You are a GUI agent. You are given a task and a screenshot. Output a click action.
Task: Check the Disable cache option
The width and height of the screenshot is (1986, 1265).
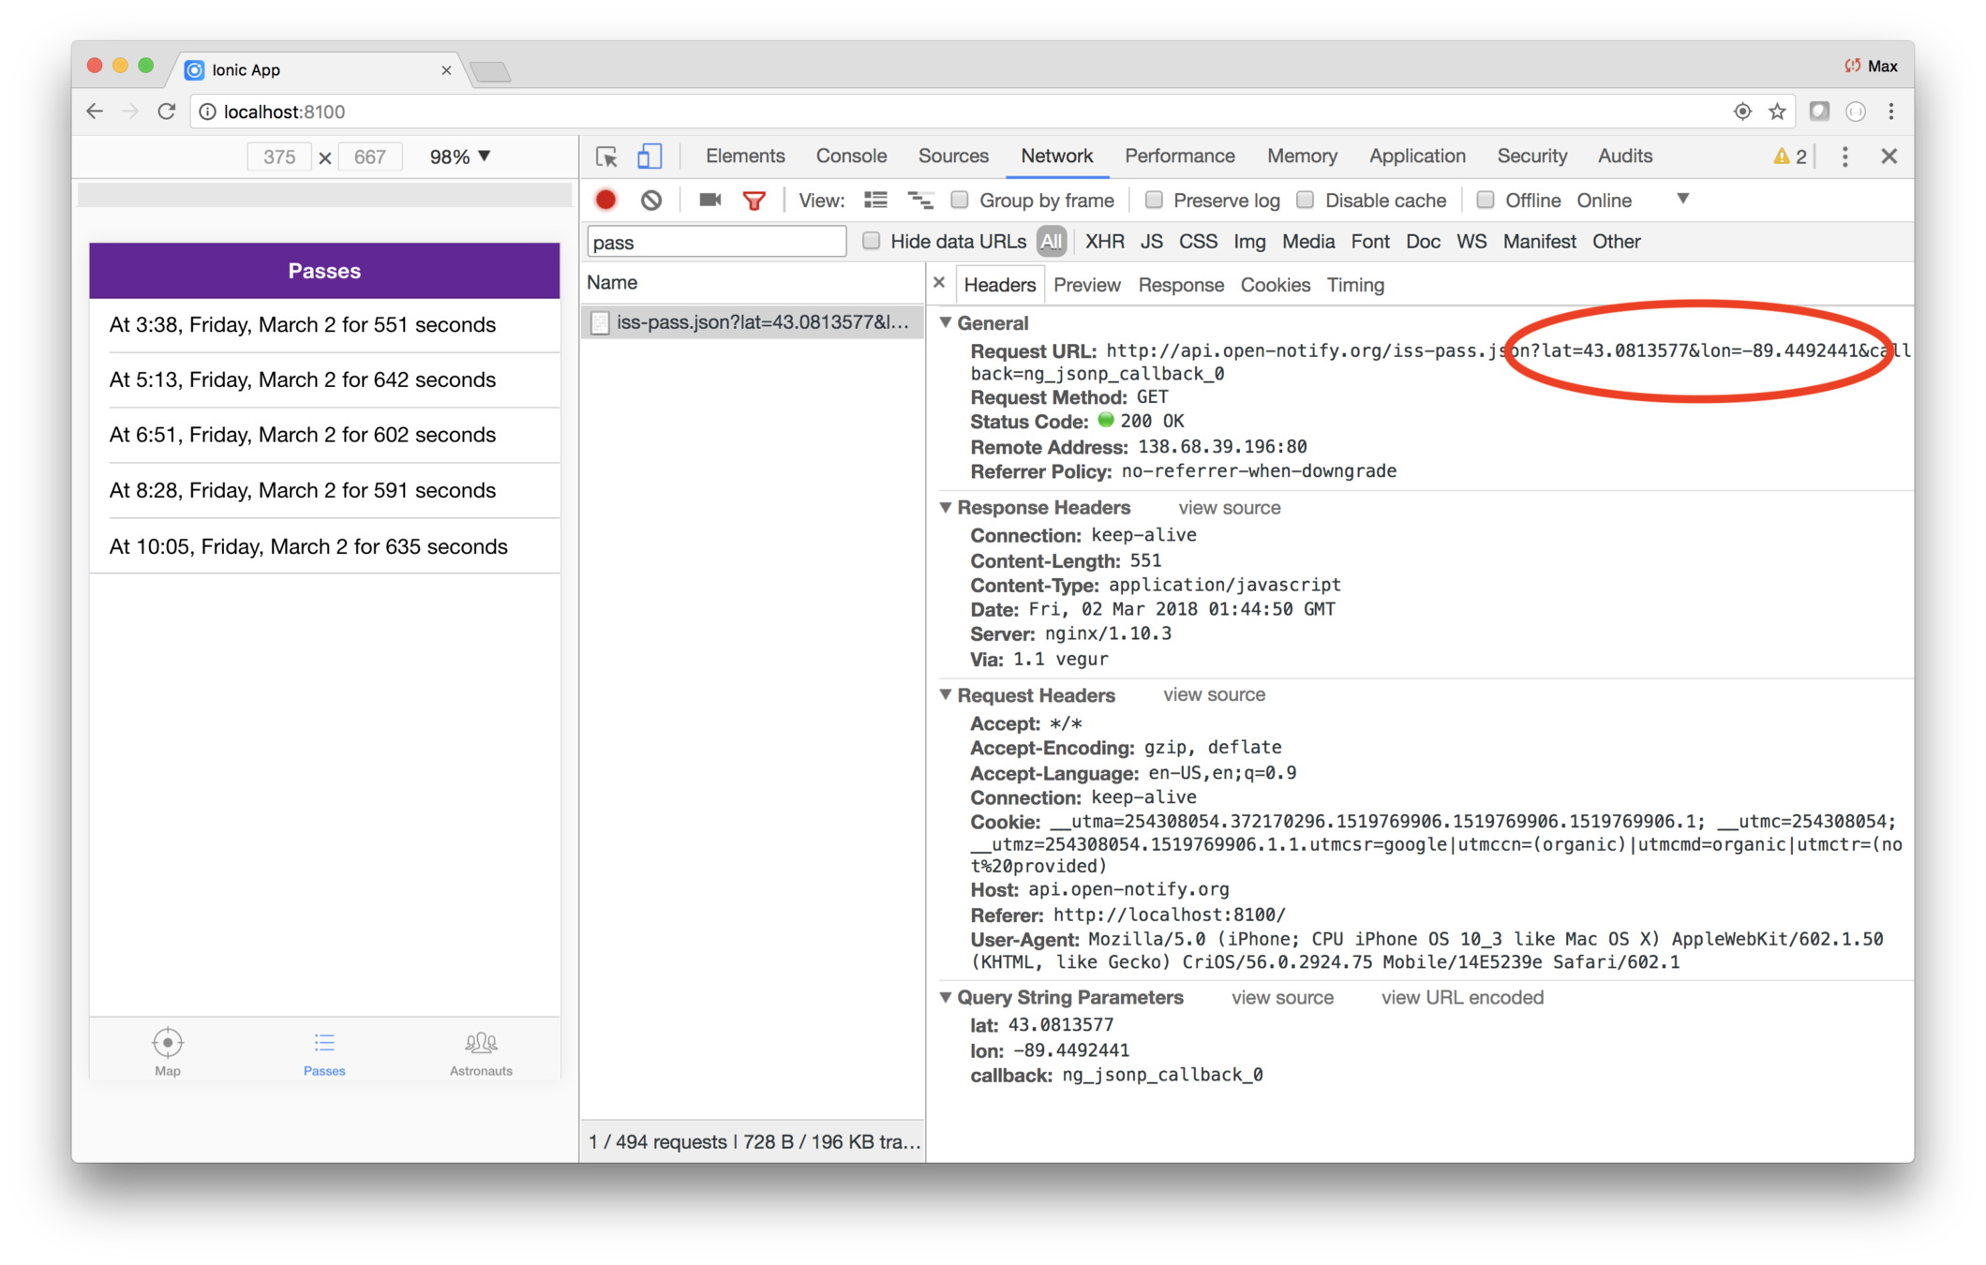(1306, 200)
